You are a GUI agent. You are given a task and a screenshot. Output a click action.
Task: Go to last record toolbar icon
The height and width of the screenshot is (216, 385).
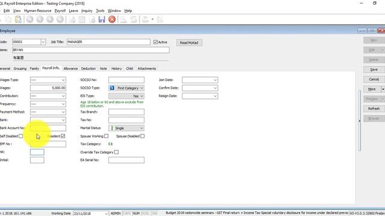[x=60, y=20]
